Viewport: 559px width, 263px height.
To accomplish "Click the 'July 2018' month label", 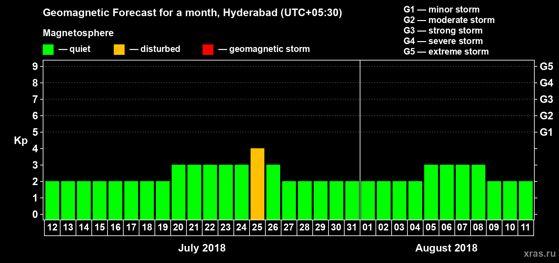I will pos(202,248).
